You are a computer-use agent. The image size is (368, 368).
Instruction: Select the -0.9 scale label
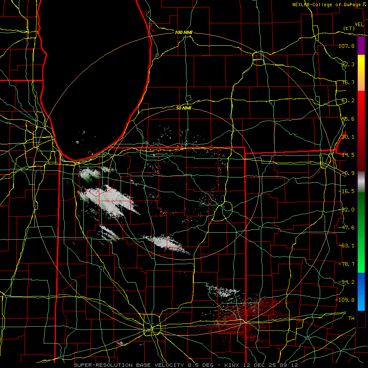(348, 173)
